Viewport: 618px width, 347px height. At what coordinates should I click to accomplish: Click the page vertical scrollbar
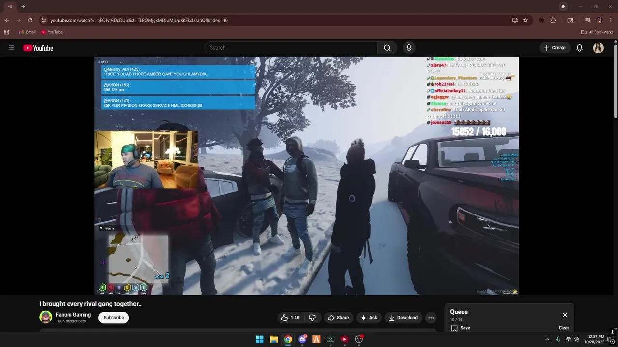tap(615, 81)
